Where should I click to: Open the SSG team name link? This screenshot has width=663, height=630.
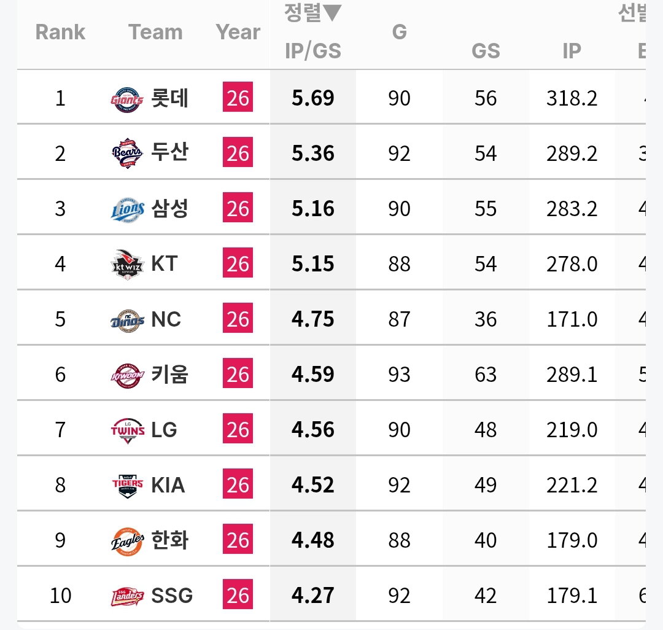[x=172, y=596]
